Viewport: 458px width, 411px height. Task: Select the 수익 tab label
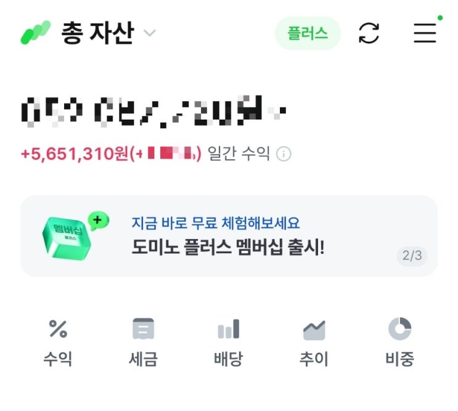tap(58, 359)
